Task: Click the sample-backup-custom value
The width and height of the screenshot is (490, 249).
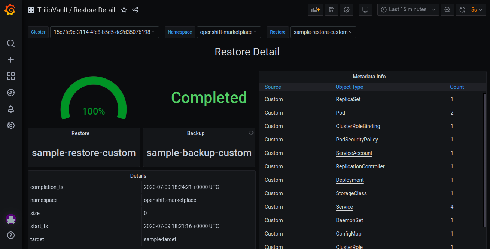Action: pos(199,153)
